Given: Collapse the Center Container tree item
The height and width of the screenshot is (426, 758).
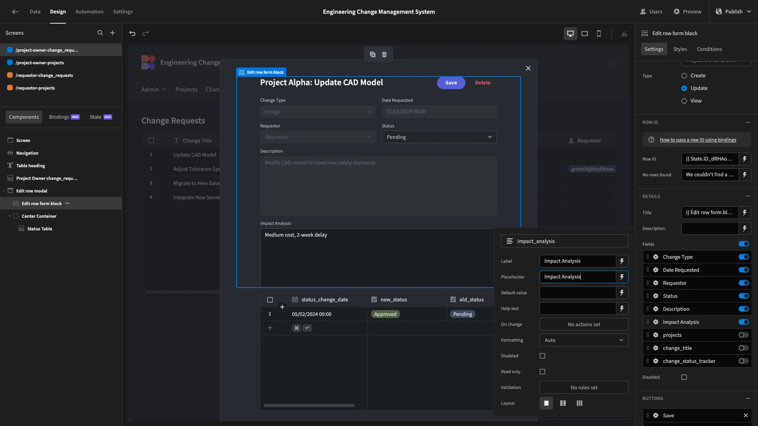Looking at the screenshot, I should click(x=9, y=216).
